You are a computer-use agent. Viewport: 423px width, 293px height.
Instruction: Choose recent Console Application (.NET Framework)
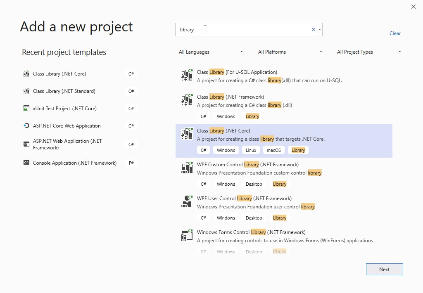(x=80, y=163)
